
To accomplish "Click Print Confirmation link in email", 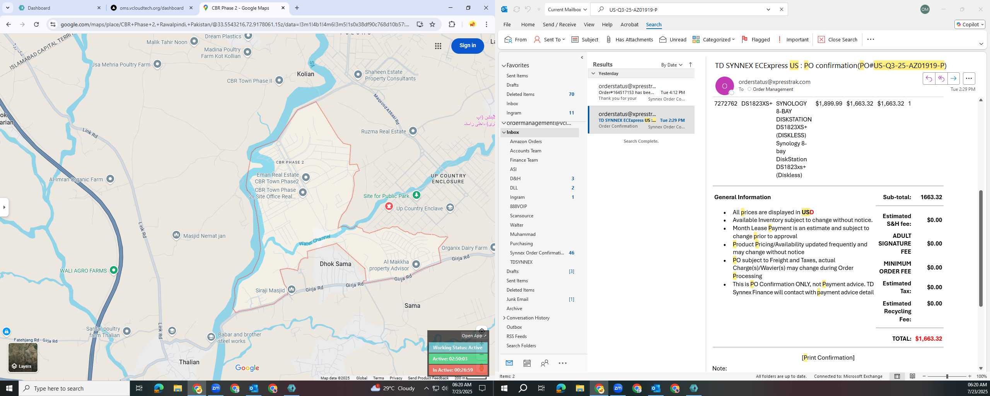I will point(828,358).
